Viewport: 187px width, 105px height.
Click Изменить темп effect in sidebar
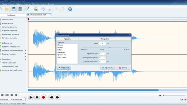click(7, 20)
